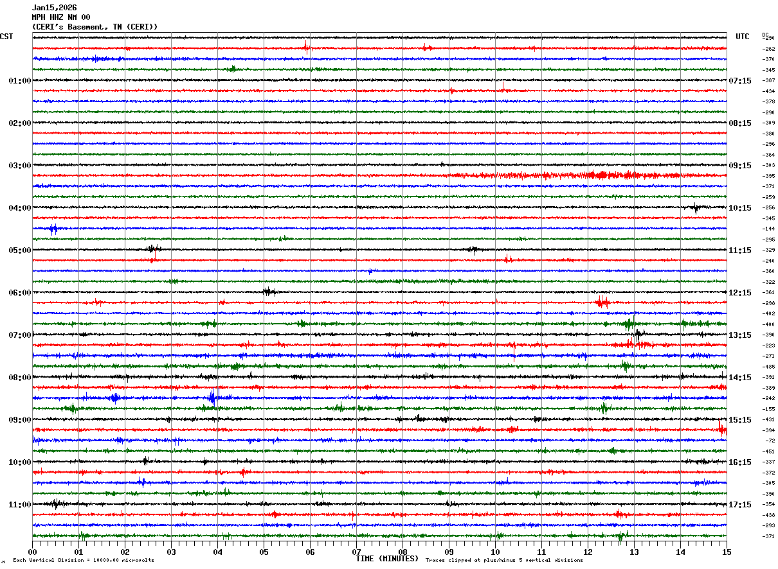The image size is (778, 569).
Task: Click minute tick label 02 on the axis
Action: 125,552
